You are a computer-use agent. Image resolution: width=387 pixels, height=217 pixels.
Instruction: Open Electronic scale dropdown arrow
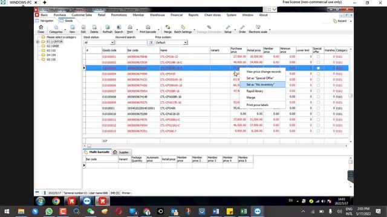pyautogui.click(x=270, y=30)
